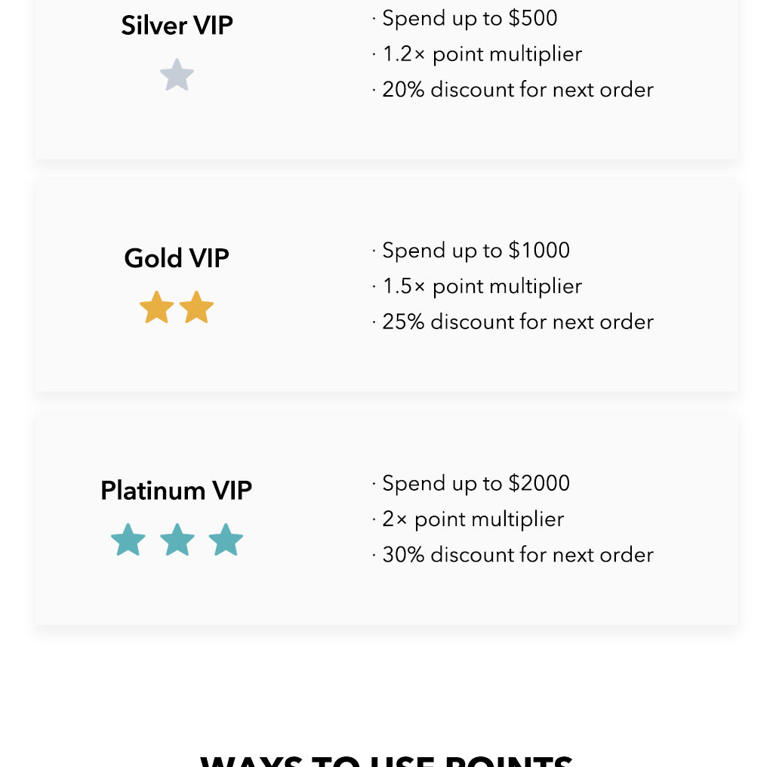The image size is (773, 767).
Task: Click the gray Silver VIP star
Action: pyautogui.click(x=177, y=75)
